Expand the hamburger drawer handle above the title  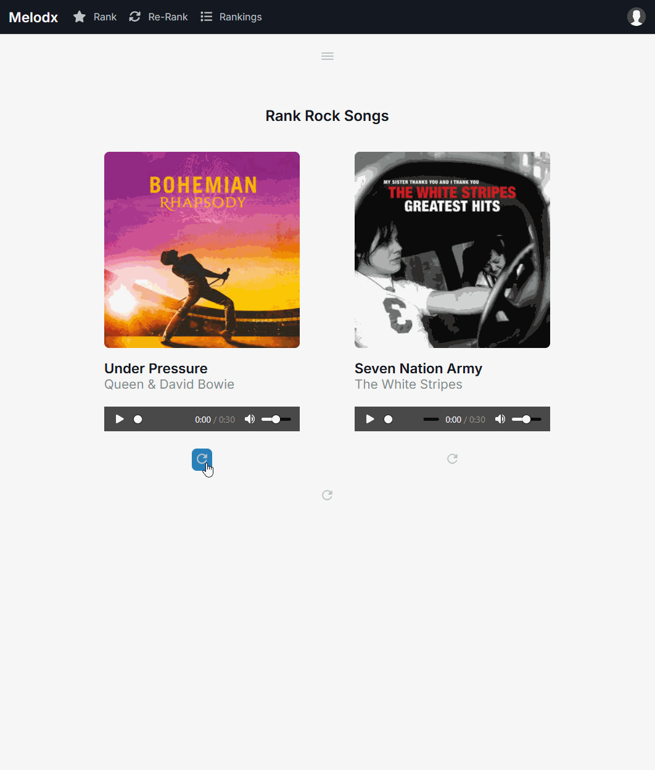coord(327,56)
